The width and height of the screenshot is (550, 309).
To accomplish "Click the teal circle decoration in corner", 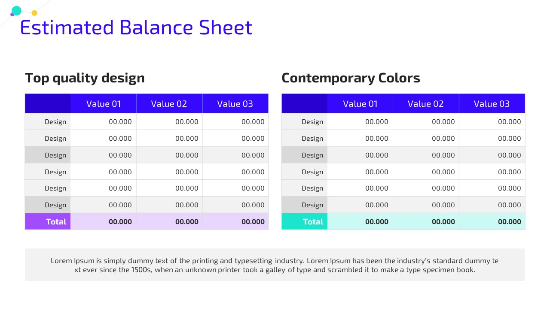I will coord(17,11).
